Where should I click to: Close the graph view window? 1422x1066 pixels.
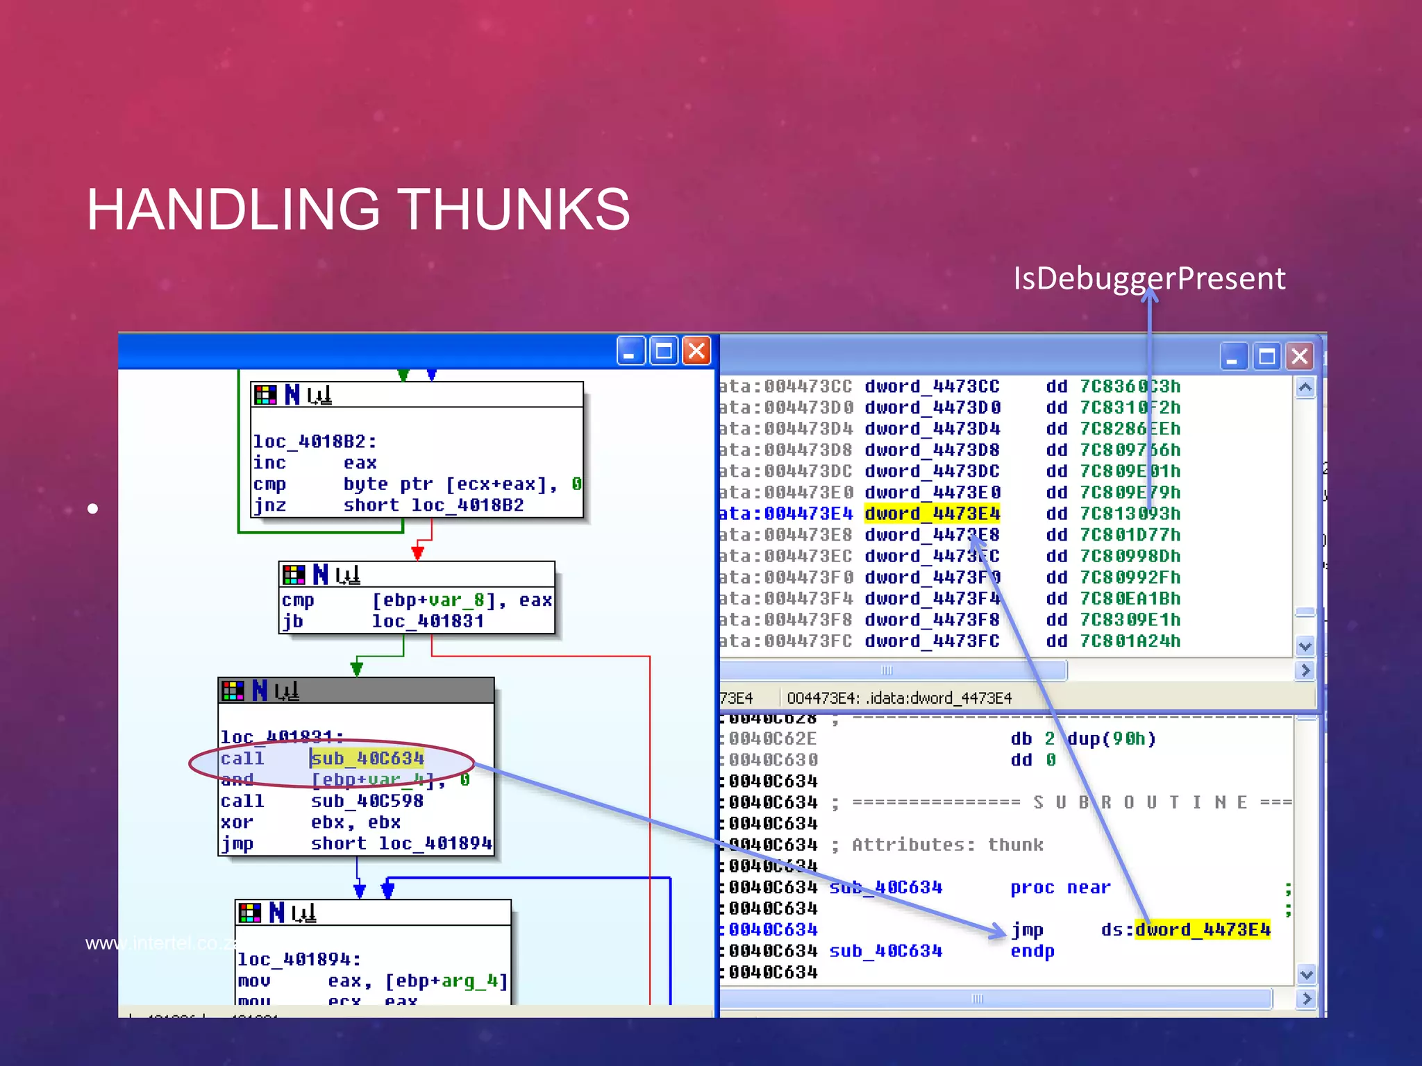tap(696, 350)
